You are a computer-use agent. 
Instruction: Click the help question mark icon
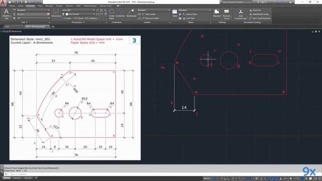290,2
